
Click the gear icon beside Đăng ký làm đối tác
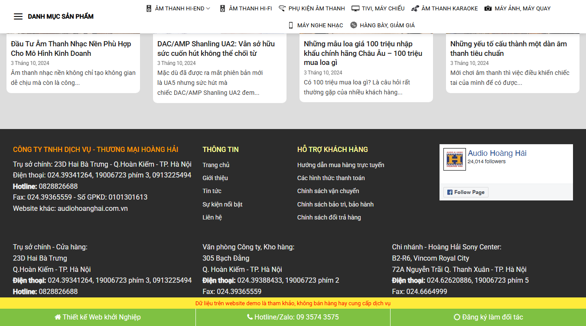point(458,316)
